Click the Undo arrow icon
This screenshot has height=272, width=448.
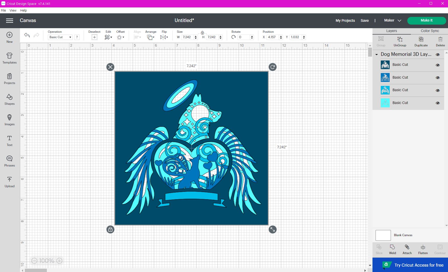tap(27, 35)
